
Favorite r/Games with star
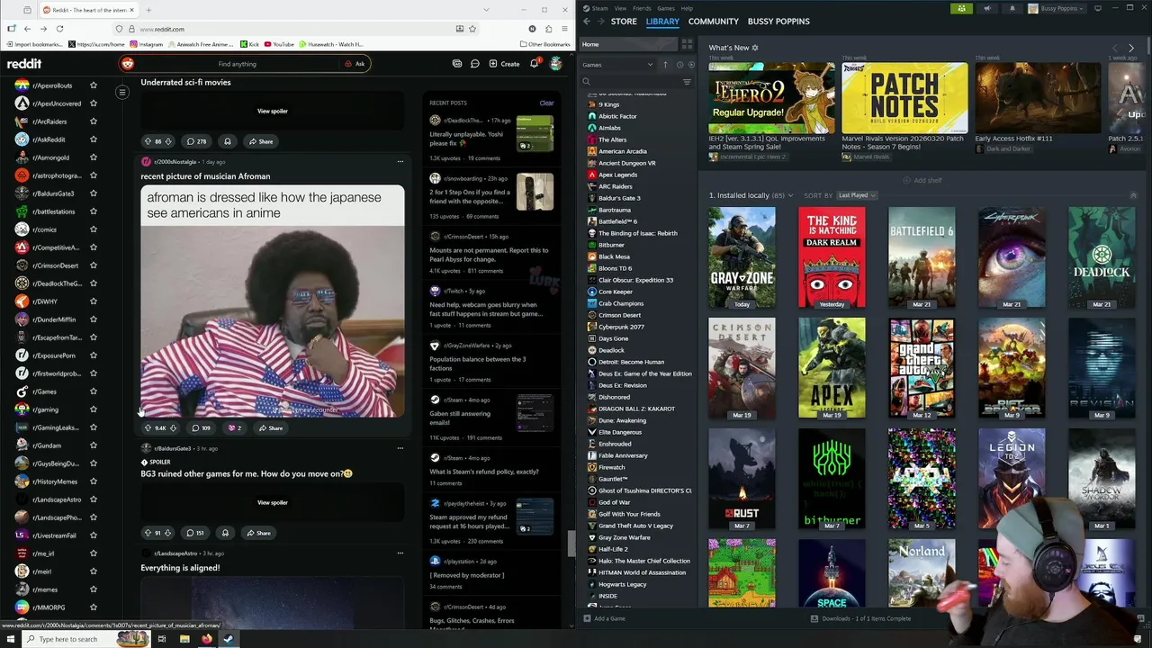click(x=94, y=391)
